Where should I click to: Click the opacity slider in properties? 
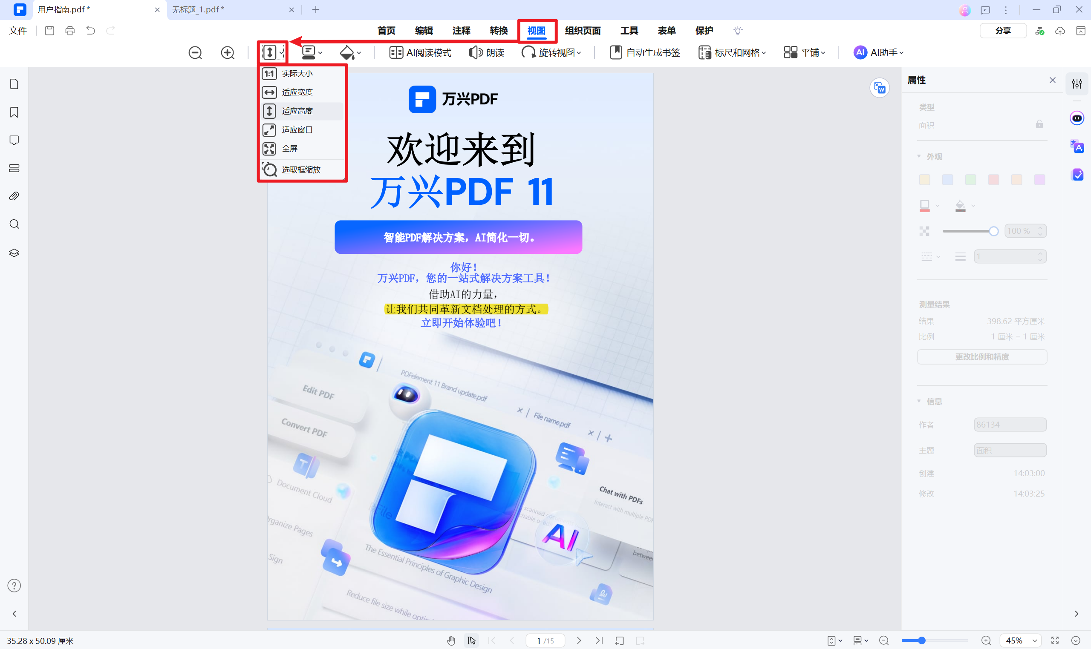(x=970, y=231)
